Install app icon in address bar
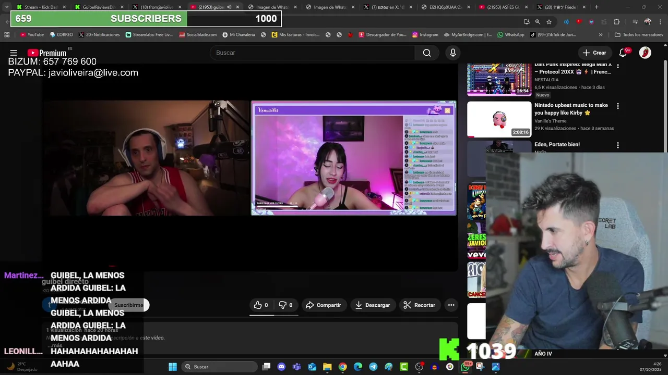 tap(526, 22)
